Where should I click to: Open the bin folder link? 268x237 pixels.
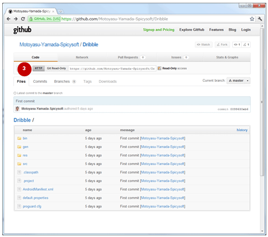coord(25,138)
